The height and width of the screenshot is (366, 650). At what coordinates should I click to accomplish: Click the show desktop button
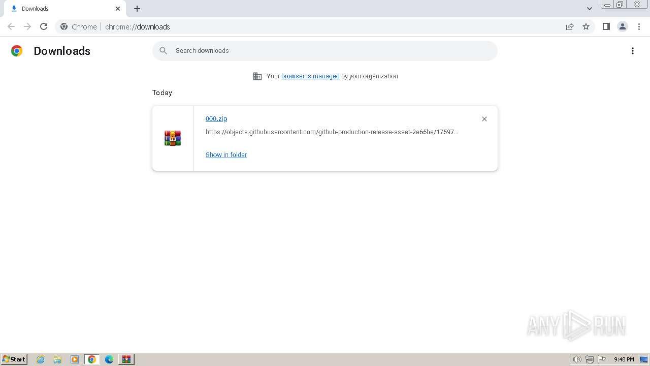(644, 359)
